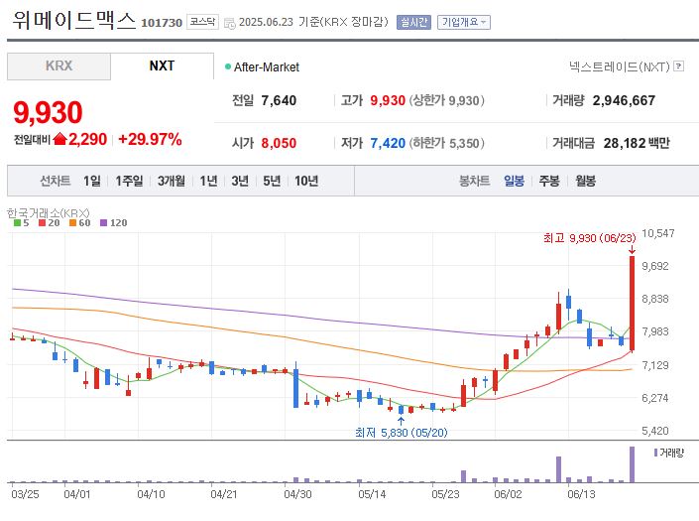The image size is (699, 521).
Task: Show the 10년 line chart
Action: pyautogui.click(x=306, y=181)
